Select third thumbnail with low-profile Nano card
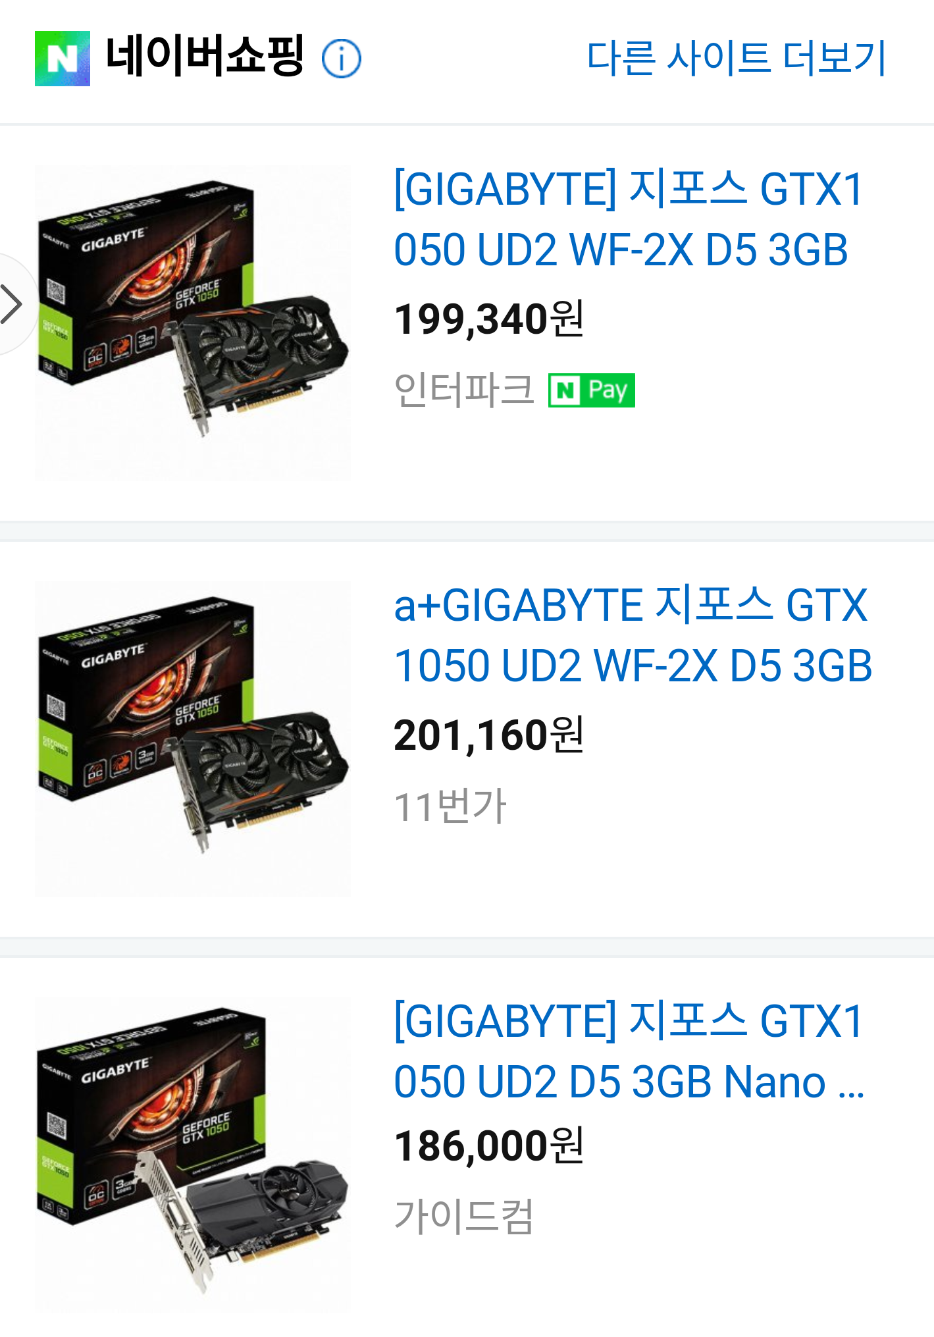 point(193,1155)
